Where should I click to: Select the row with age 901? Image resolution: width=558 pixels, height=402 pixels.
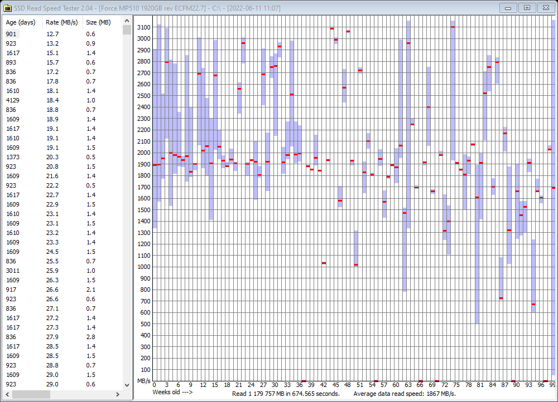pos(62,34)
